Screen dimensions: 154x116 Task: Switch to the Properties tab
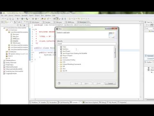(122, 102)
